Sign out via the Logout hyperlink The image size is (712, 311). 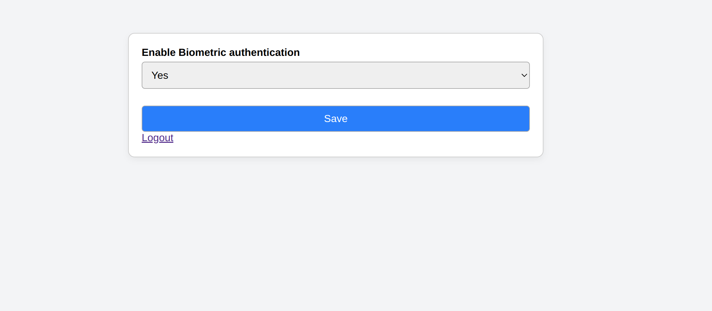click(158, 138)
